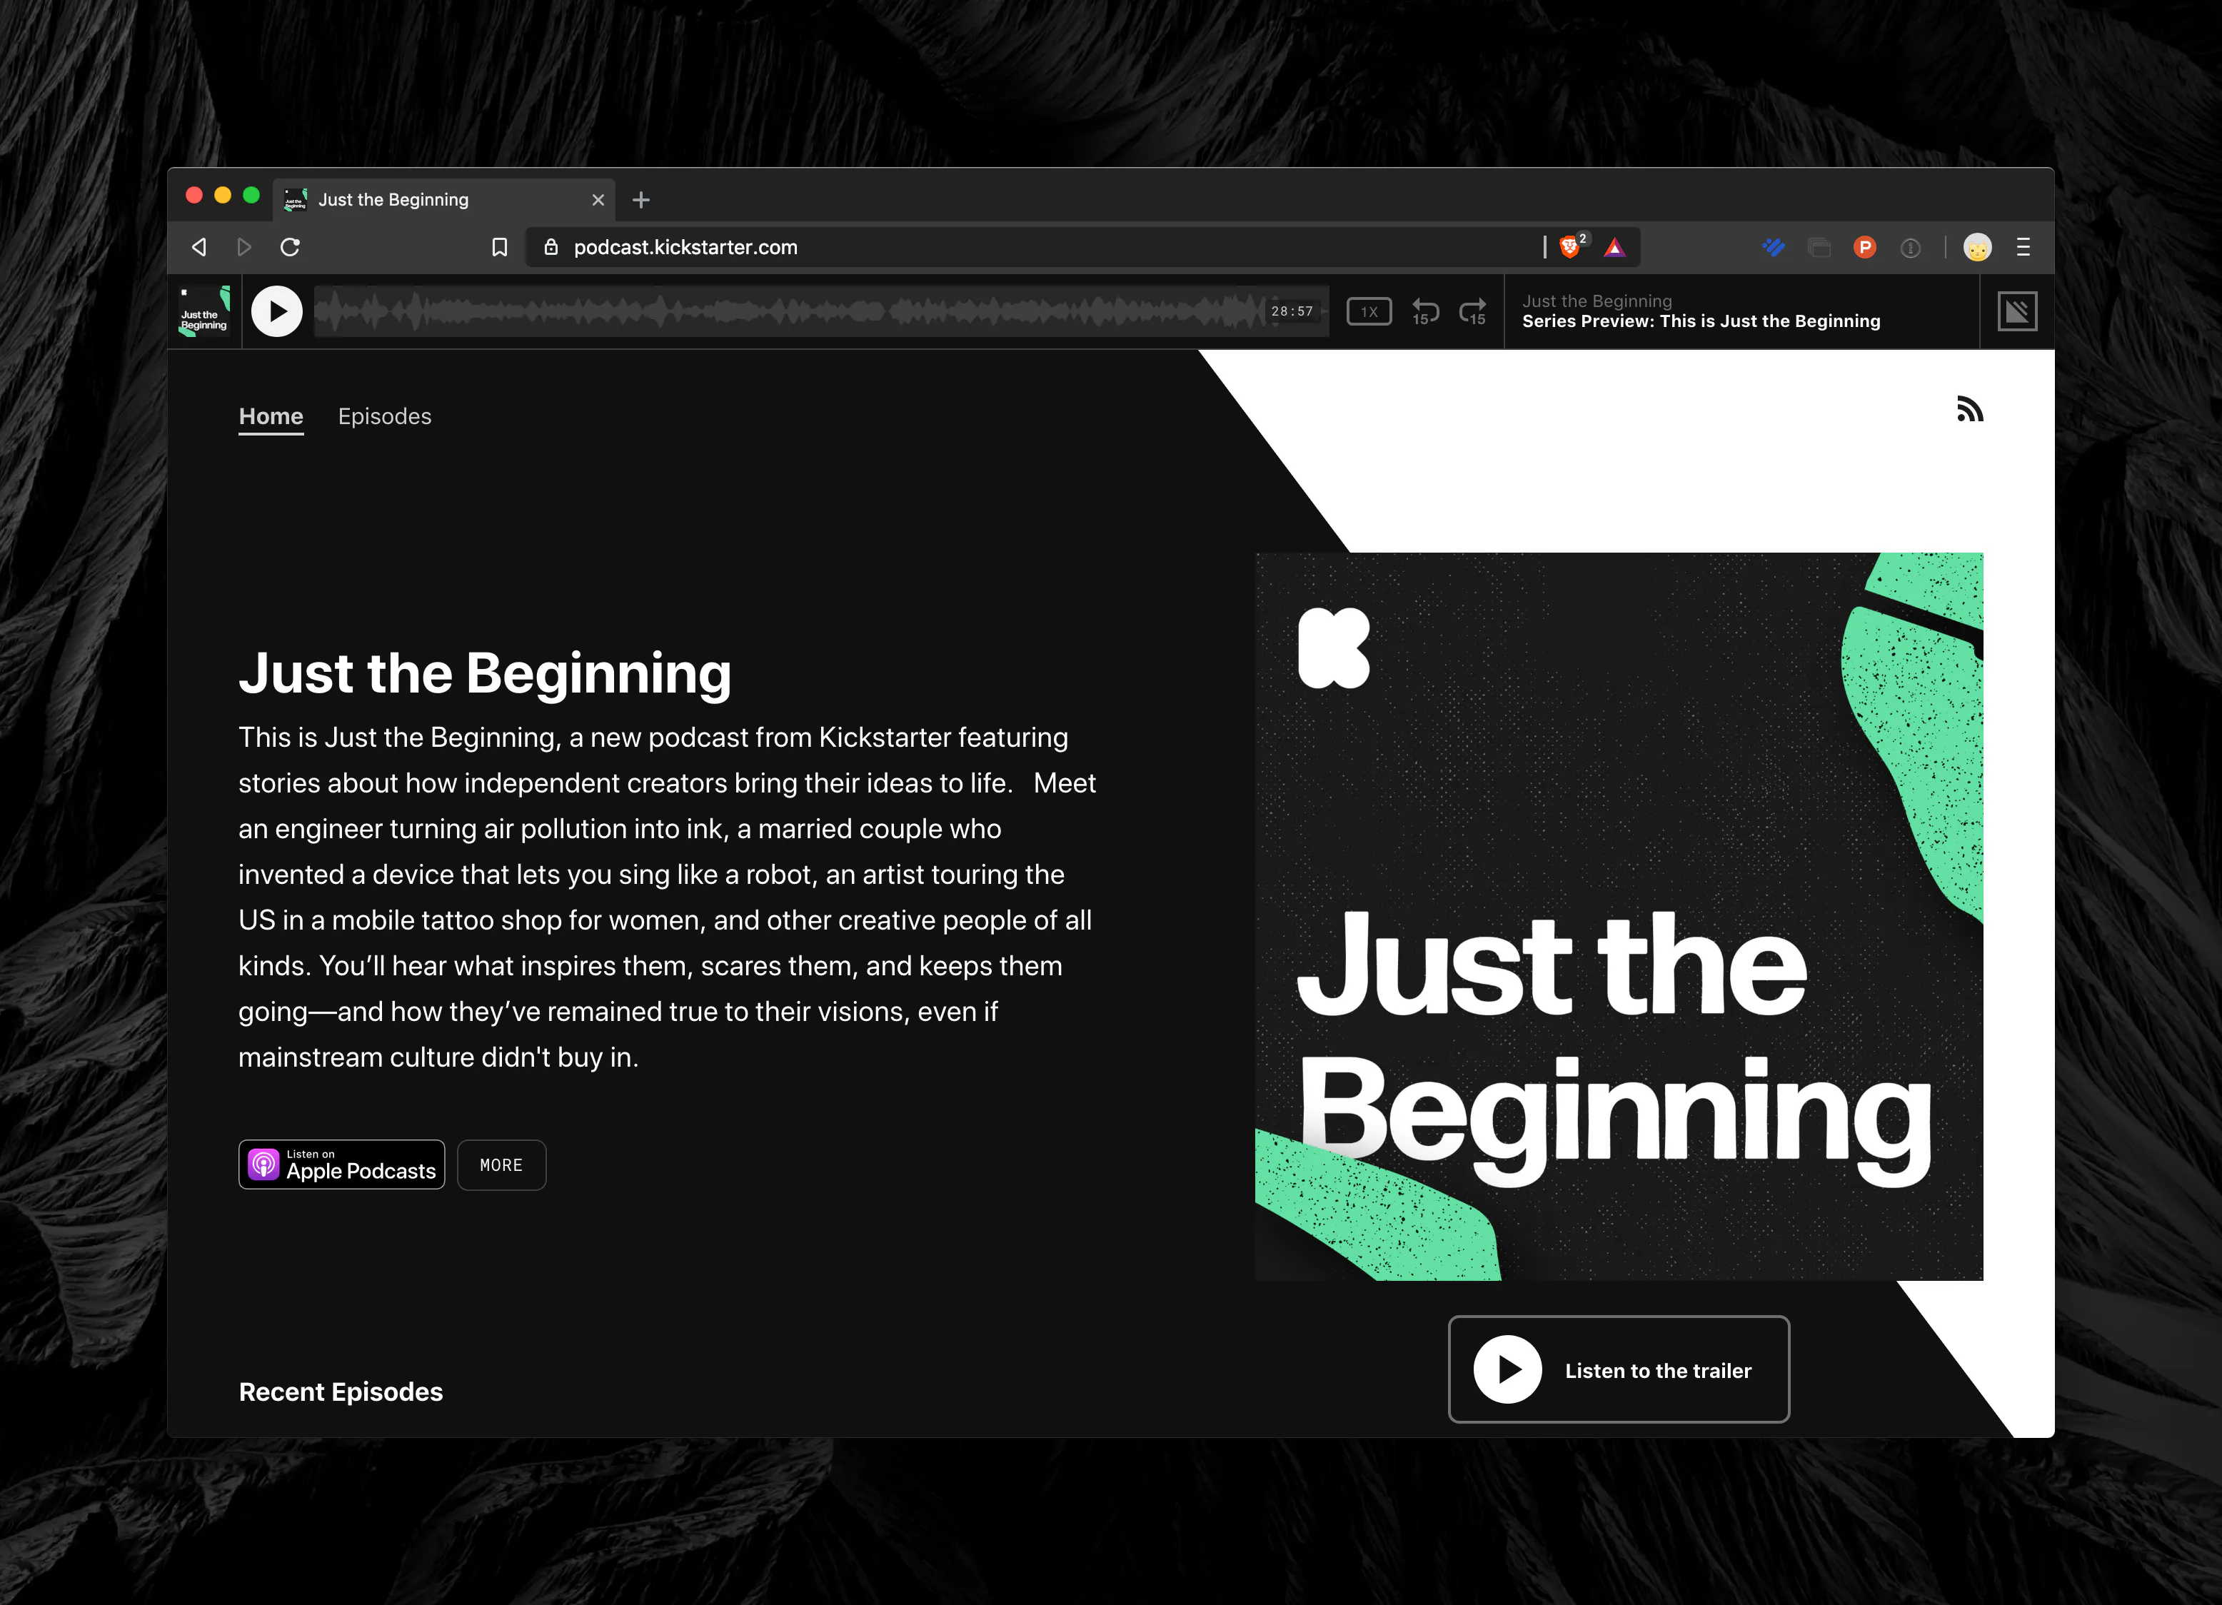Click Listen to the trailer button
Viewport: 2222px width, 1605px height.
coord(1619,1369)
